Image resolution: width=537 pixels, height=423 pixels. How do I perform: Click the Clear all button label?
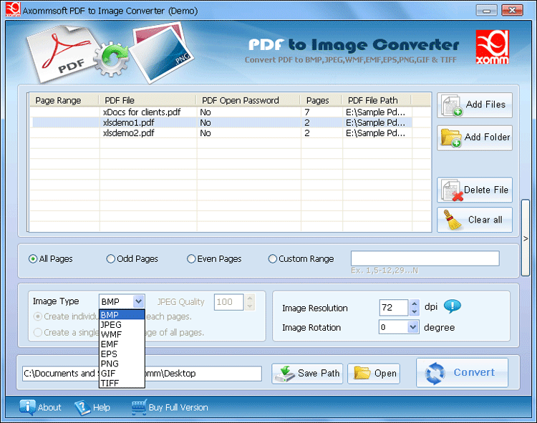pos(485,220)
